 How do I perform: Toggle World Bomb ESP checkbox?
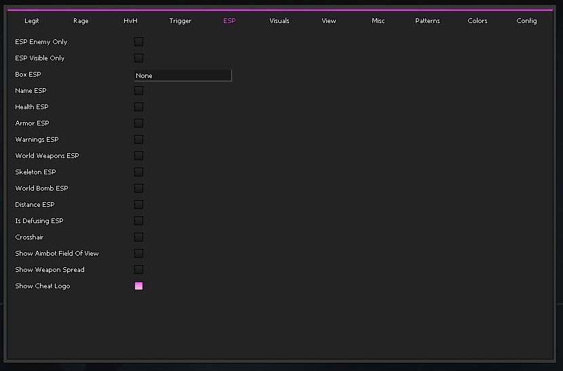point(138,189)
